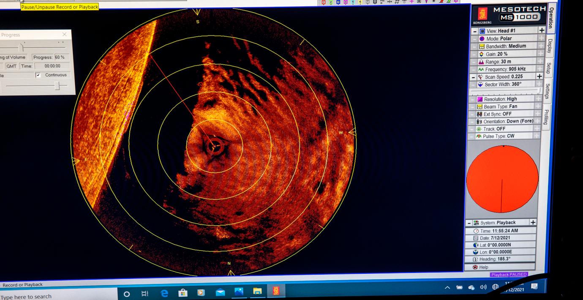Collapse the System Playback minus button
The width and height of the screenshot is (583, 300).
pyautogui.click(x=469, y=223)
